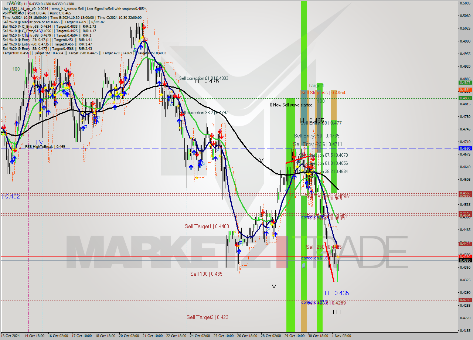Screen dimensions: 473x340
Task: Click 'Sell Entry -88 | 0.477' chart label
Action: pos(321,123)
